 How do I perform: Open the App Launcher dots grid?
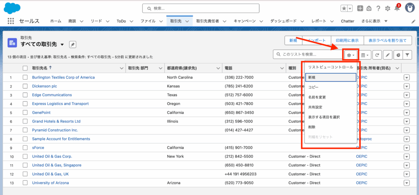coord(11,21)
